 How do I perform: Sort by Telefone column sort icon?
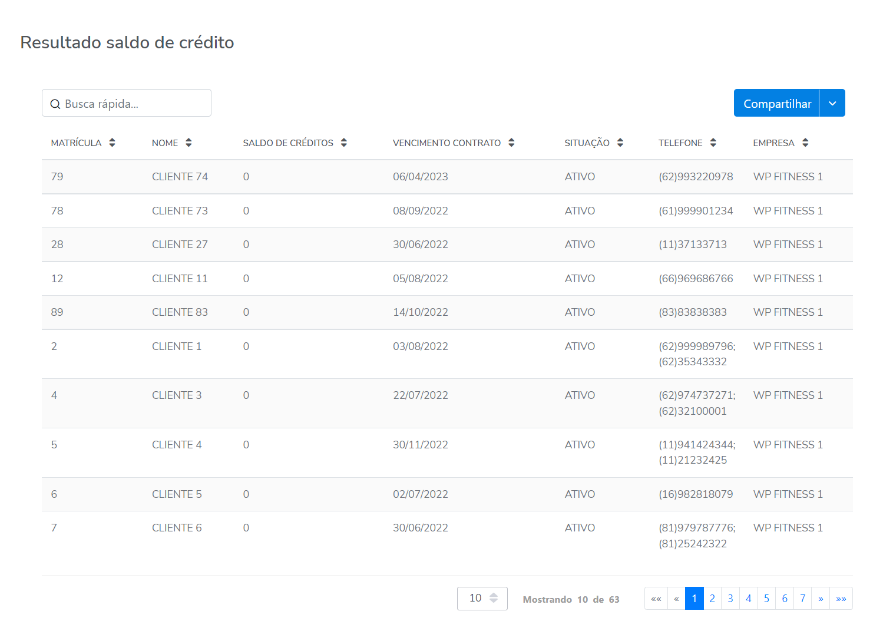pos(713,143)
